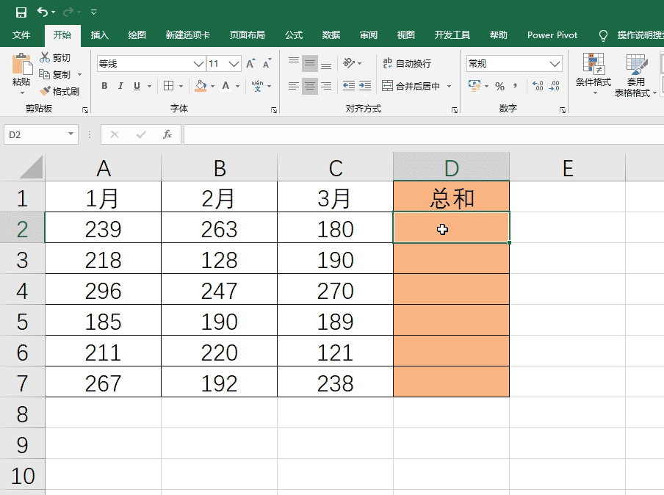The image size is (664, 495).
Task: Apply the fill color bucket
Action: click(x=201, y=86)
